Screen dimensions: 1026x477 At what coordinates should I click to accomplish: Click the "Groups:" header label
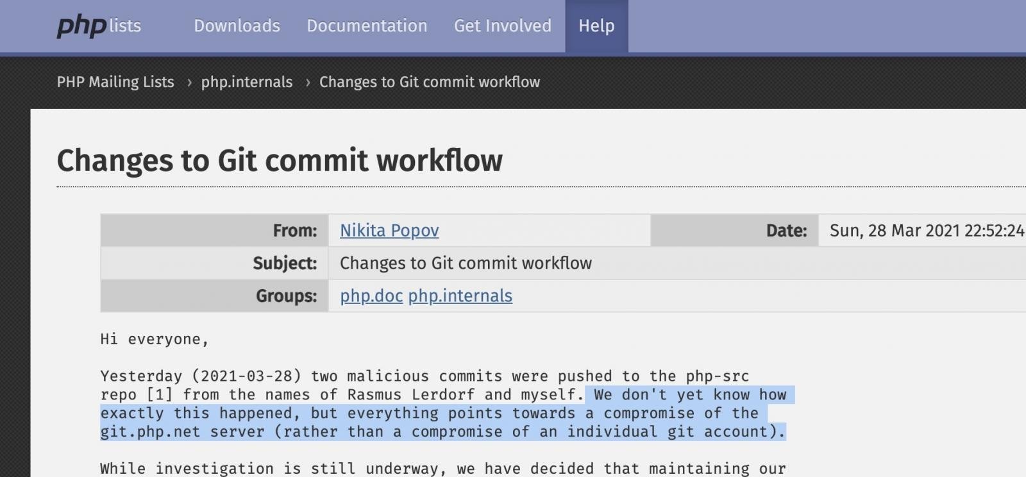pyautogui.click(x=286, y=296)
